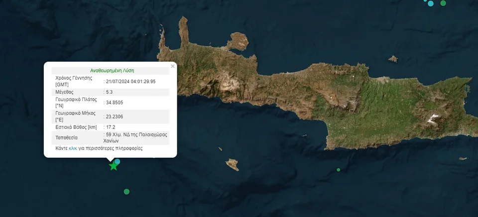Open the 'κλικ' link for more information
Screen dimensions: 478x217
(73, 148)
